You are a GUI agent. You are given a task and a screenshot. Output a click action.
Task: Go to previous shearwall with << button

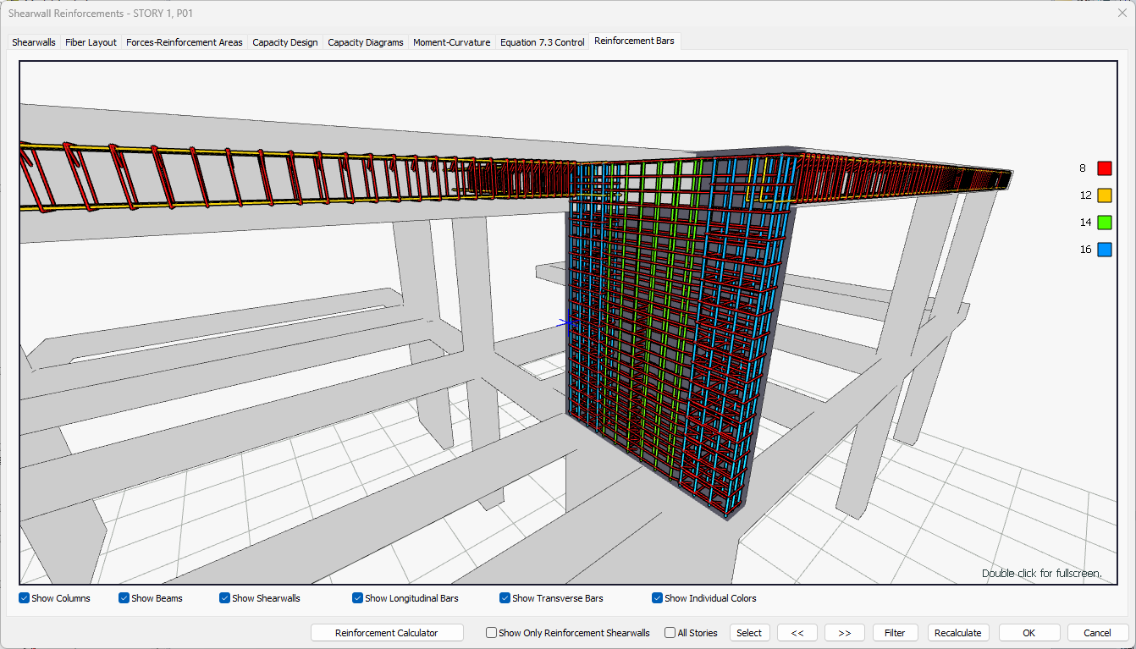[797, 633]
